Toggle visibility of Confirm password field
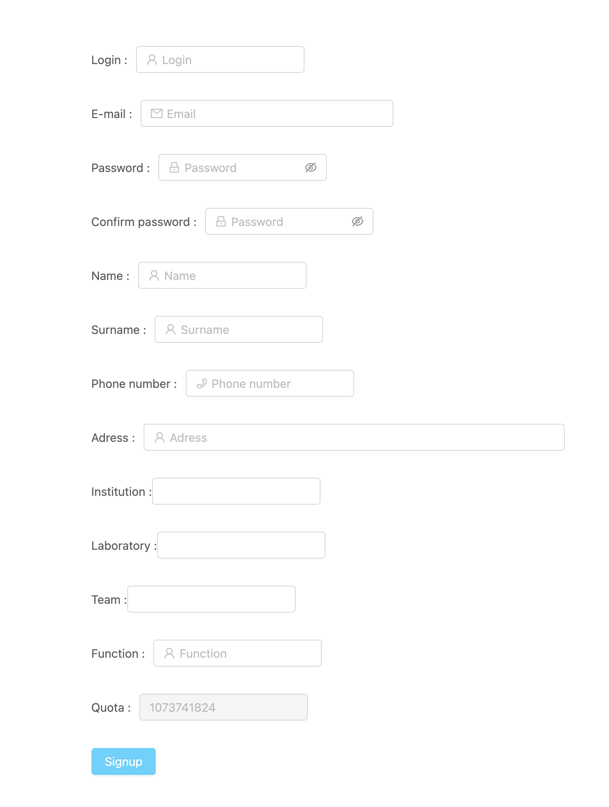 (358, 221)
